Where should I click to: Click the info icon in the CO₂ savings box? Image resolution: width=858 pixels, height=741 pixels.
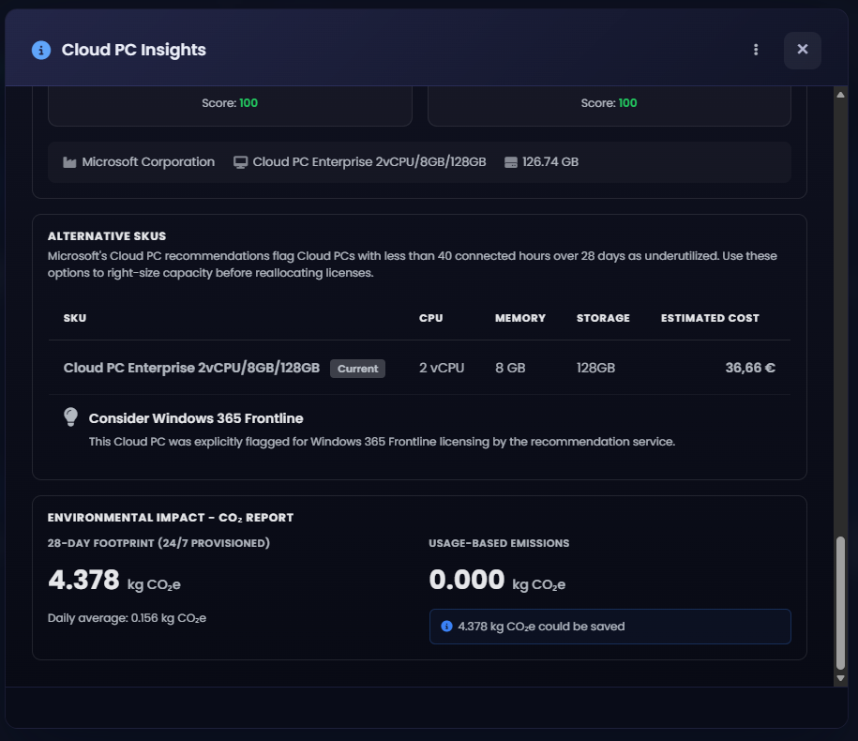pyautogui.click(x=446, y=626)
